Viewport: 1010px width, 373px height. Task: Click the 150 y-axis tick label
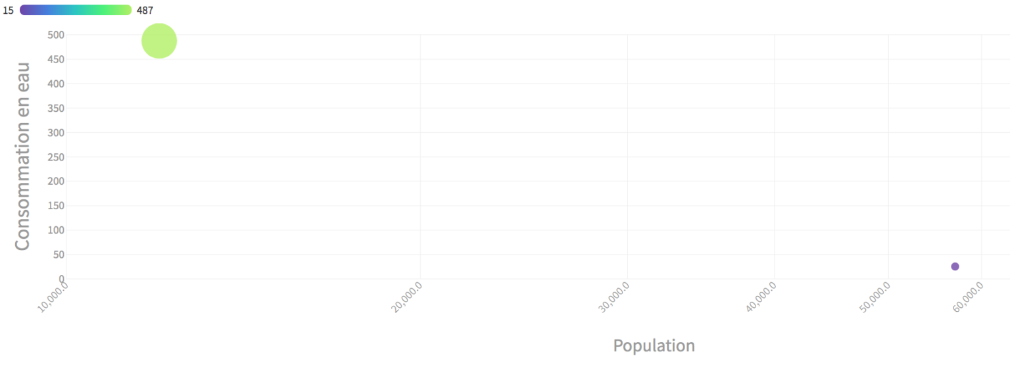[x=55, y=206]
